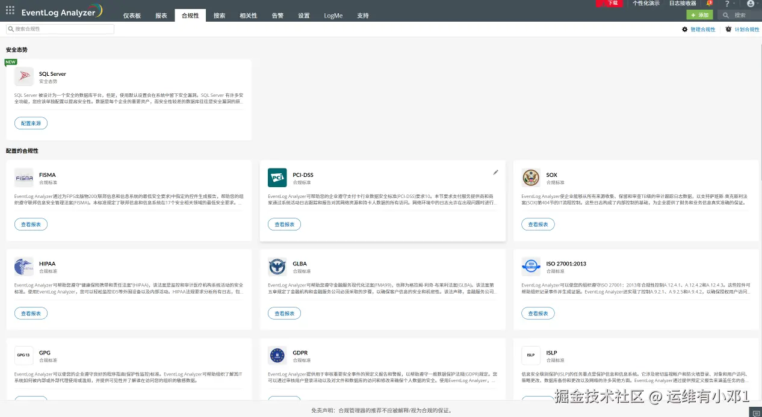Screen dimensions: 762x417
Task: Click the FISMA logo thumbnail
Action: point(24,178)
